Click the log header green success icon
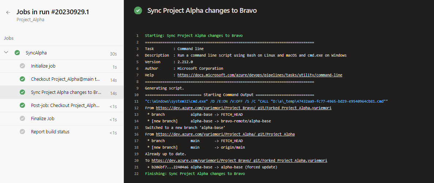The image size is (434, 183). 138,11
